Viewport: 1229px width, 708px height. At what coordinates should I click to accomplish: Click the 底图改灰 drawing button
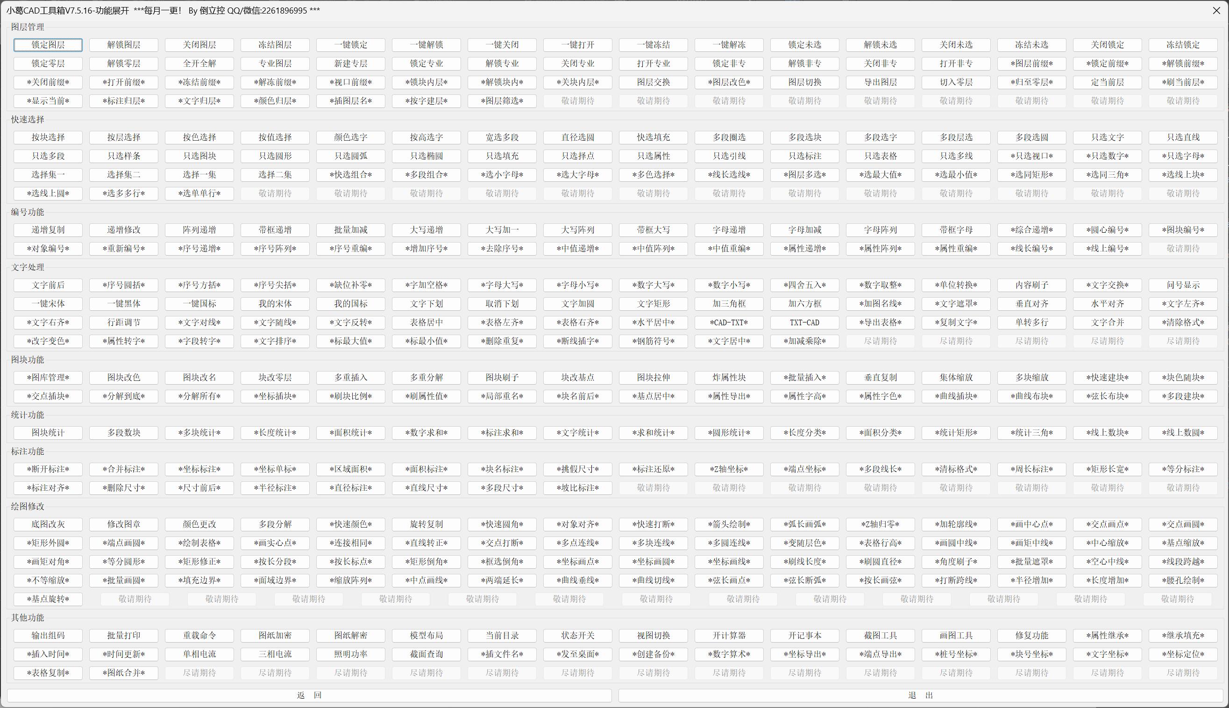[x=48, y=524]
